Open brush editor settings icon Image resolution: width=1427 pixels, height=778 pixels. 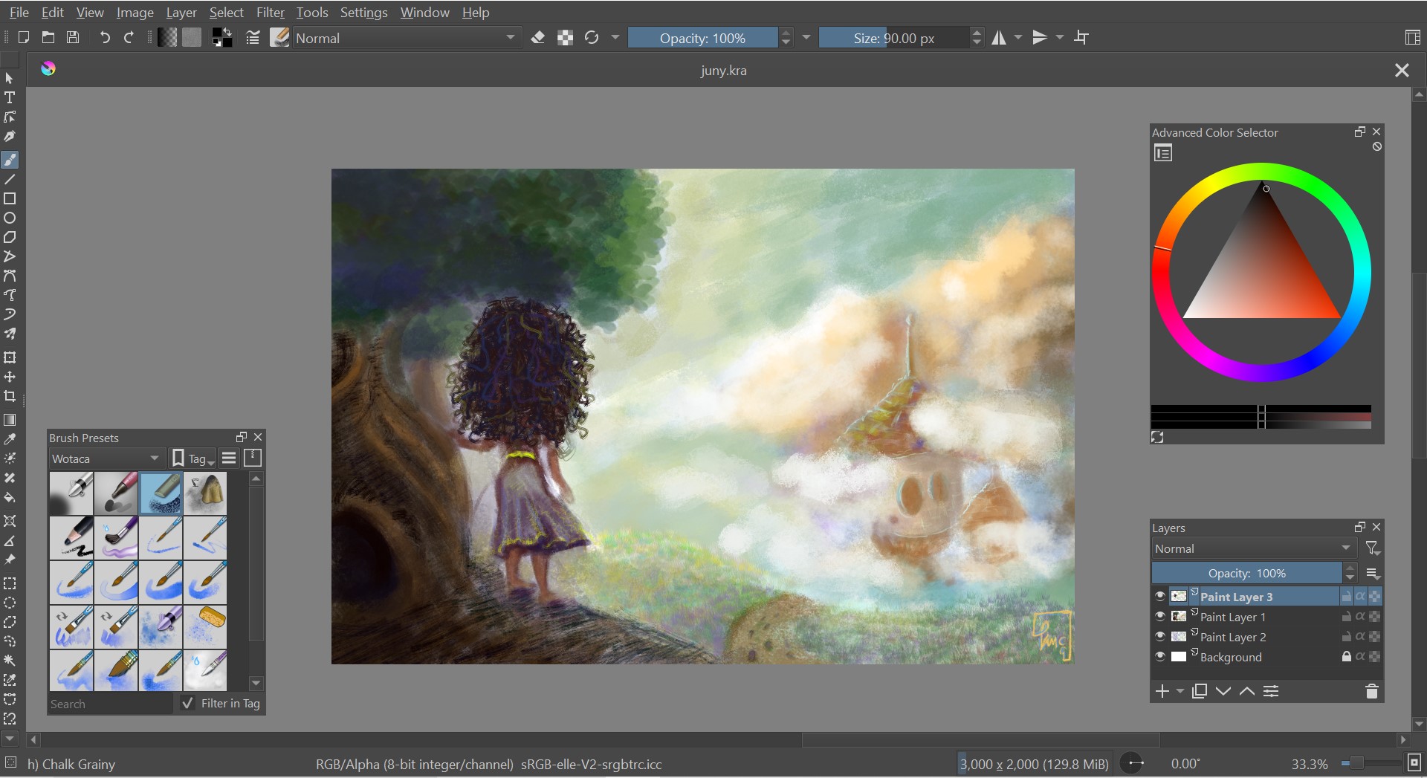[x=253, y=37]
